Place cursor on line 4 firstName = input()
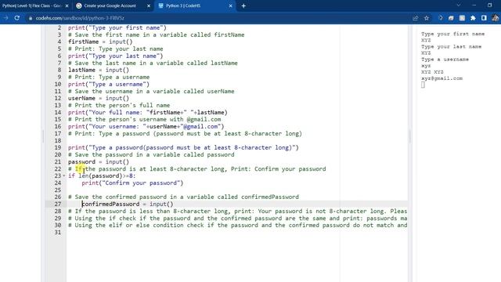 pos(100,42)
